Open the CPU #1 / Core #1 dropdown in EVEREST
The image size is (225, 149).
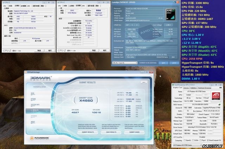pyautogui.click(x=125, y=63)
